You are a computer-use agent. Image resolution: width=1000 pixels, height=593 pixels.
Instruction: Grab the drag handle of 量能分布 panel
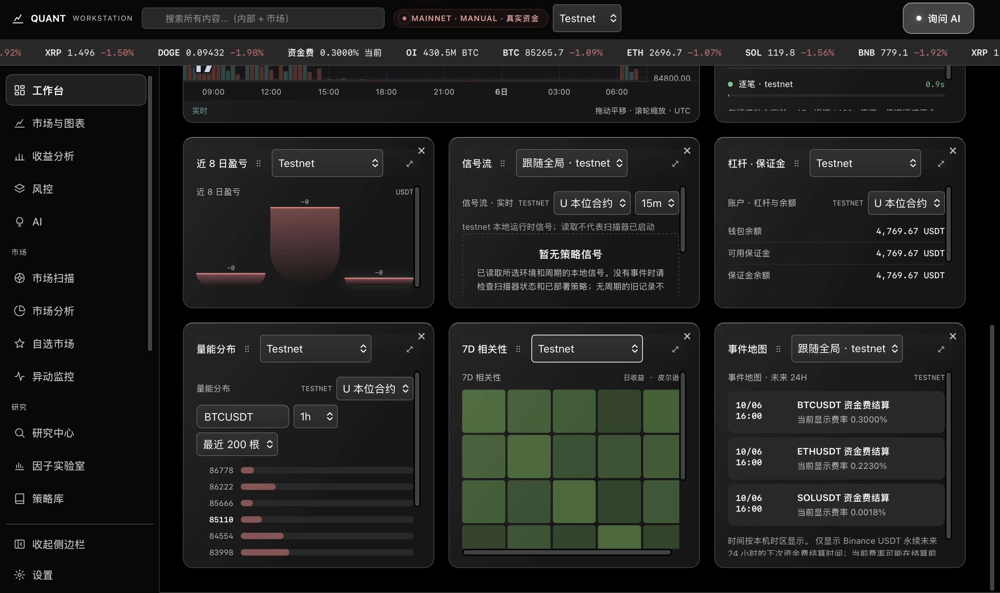[247, 349]
